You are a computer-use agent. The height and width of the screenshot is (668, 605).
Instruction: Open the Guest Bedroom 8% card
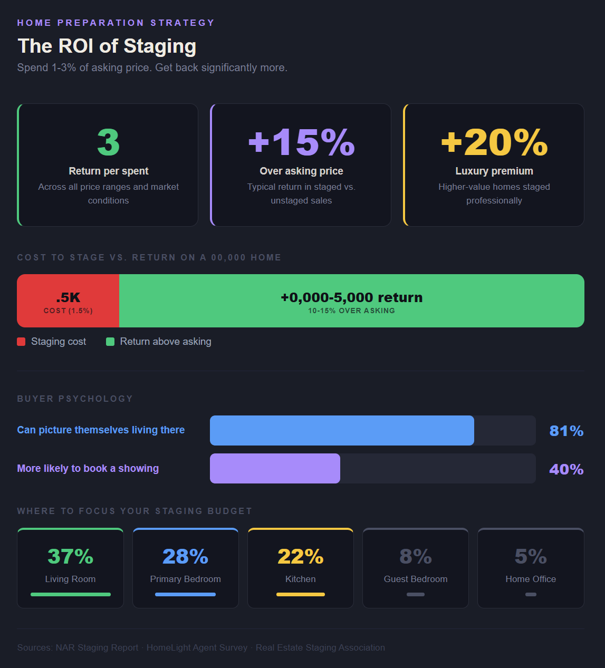click(x=416, y=568)
